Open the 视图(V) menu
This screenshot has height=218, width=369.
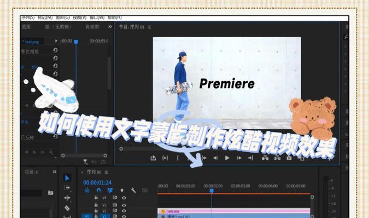80,17
